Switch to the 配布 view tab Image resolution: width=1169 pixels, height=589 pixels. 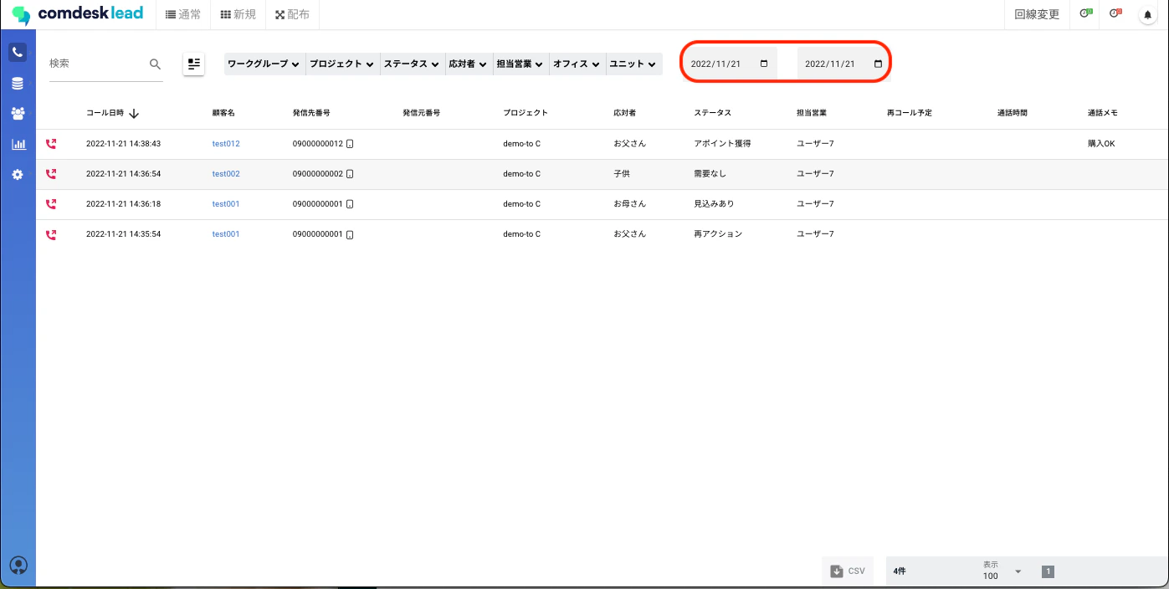coord(292,14)
